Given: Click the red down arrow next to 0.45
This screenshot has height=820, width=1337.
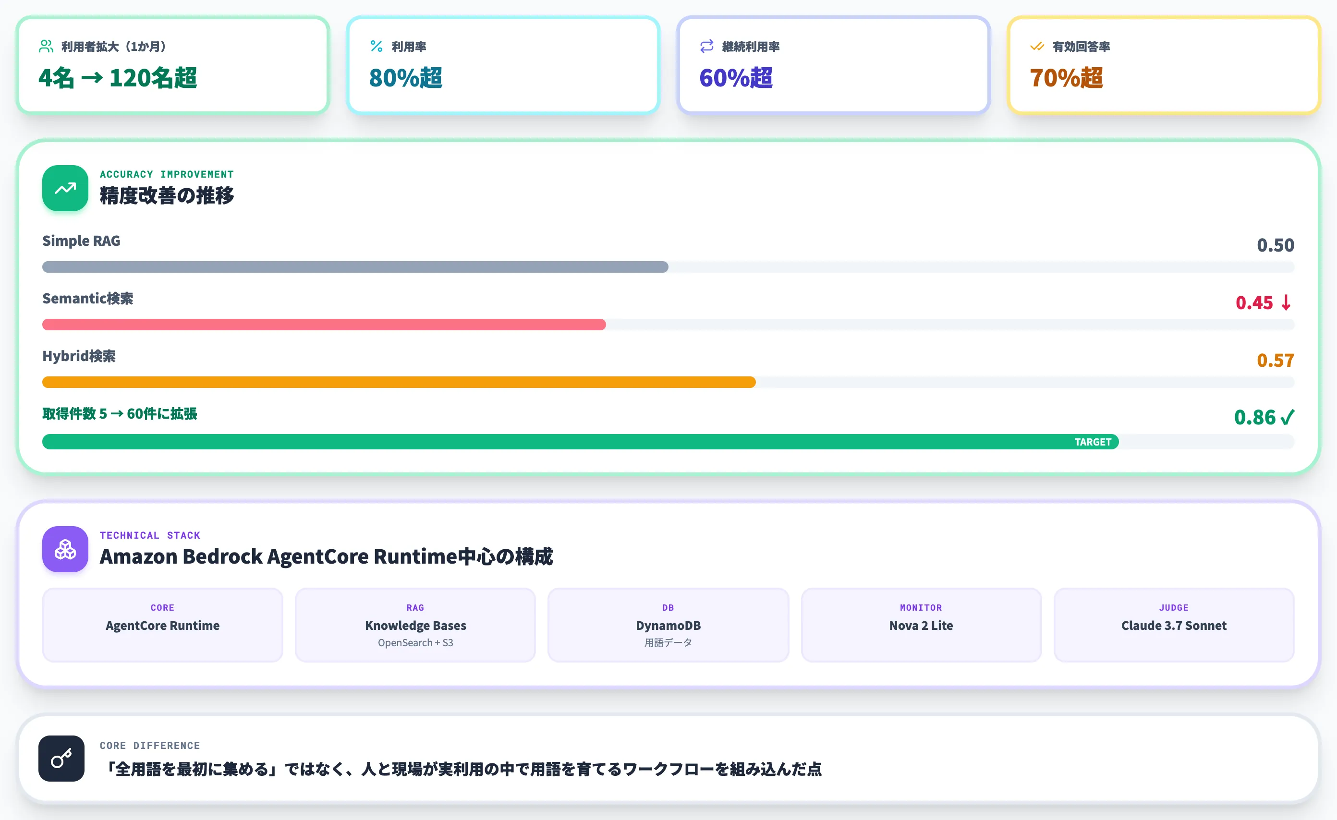Looking at the screenshot, I should tap(1286, 302).
